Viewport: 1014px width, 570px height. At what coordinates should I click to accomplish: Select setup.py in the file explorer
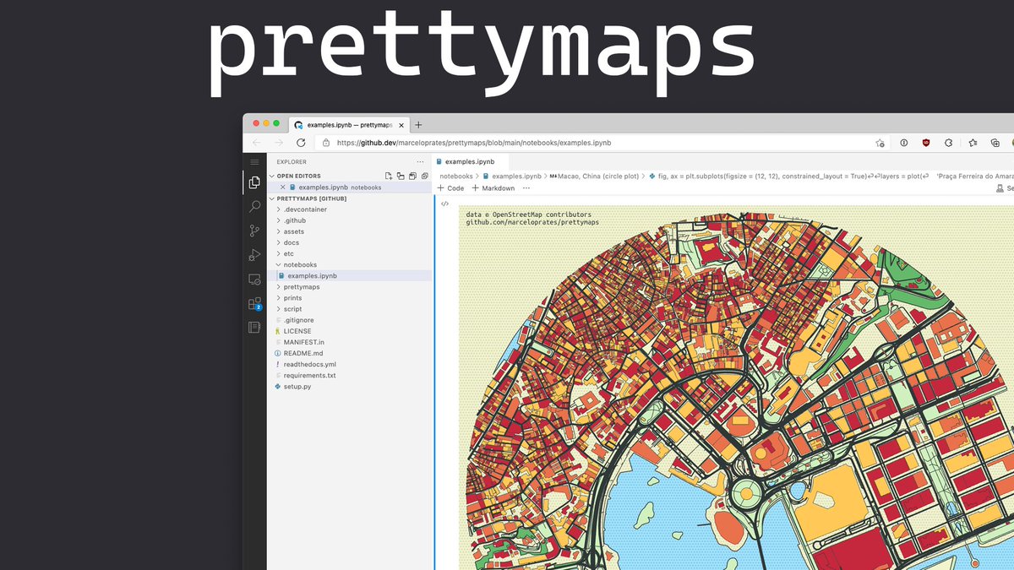click(x=297, y=386)
